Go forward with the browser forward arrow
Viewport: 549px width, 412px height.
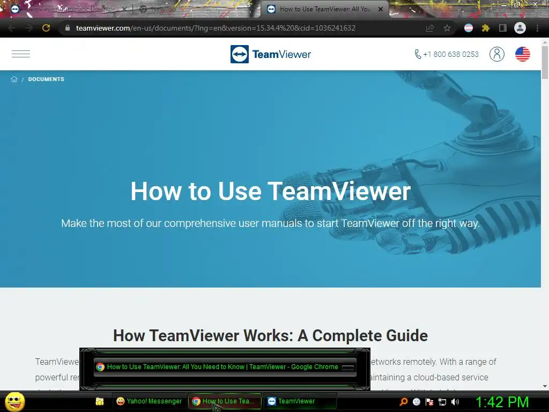tap(29, 28)
